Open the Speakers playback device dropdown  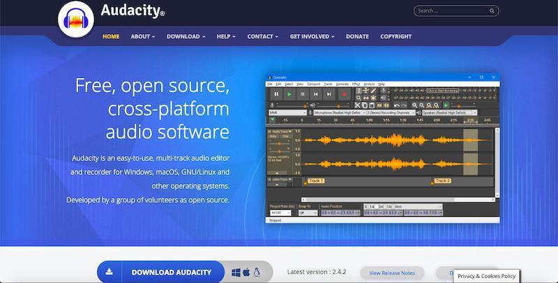point(449,113)
